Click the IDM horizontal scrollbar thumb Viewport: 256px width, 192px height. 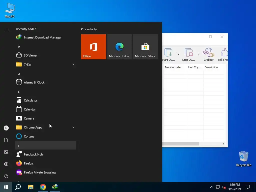click(x=180, y=144)
